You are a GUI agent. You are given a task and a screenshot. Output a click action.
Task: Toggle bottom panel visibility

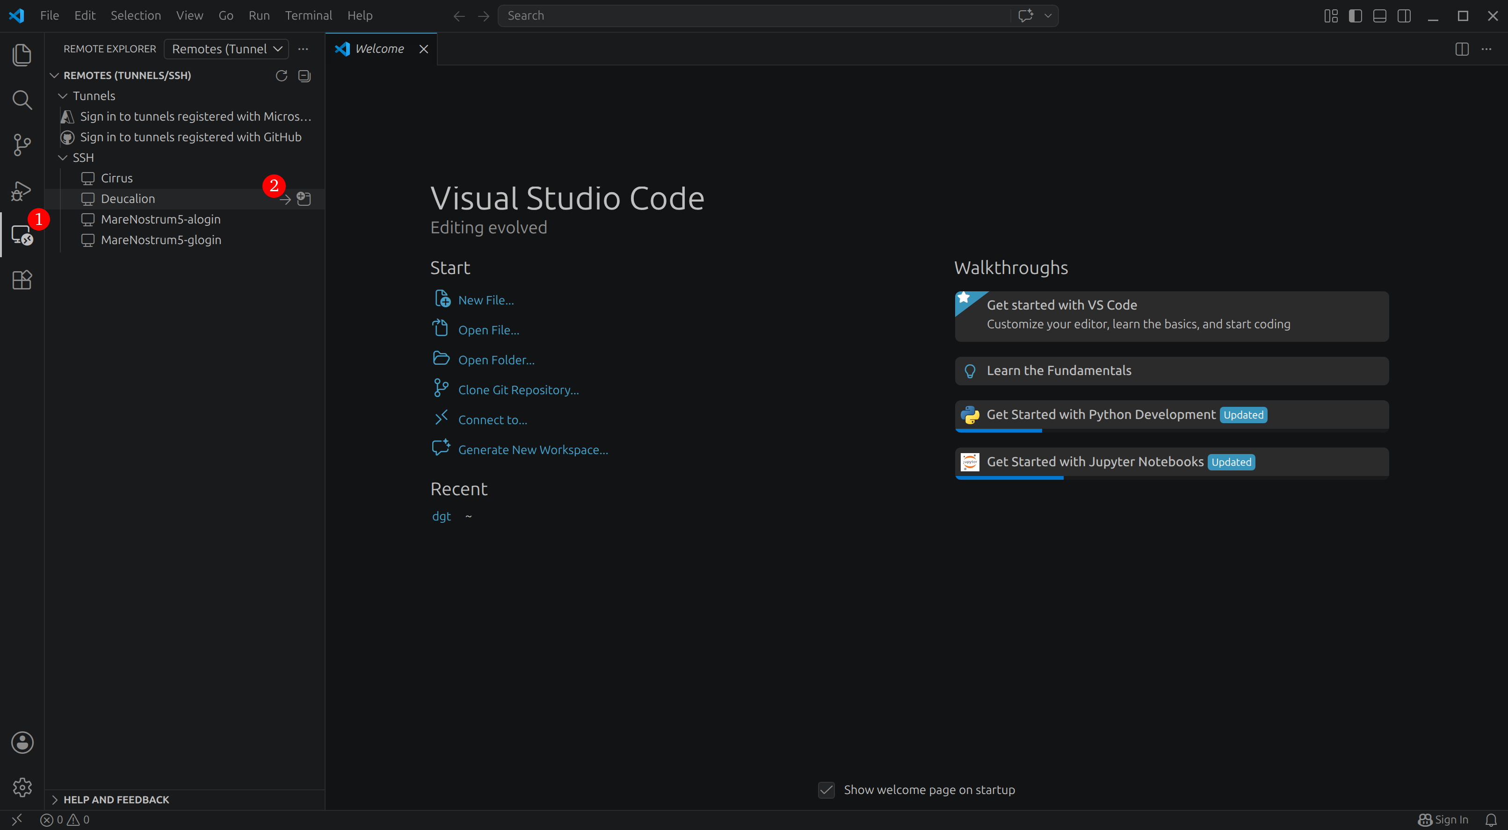tap(1380, 16)
